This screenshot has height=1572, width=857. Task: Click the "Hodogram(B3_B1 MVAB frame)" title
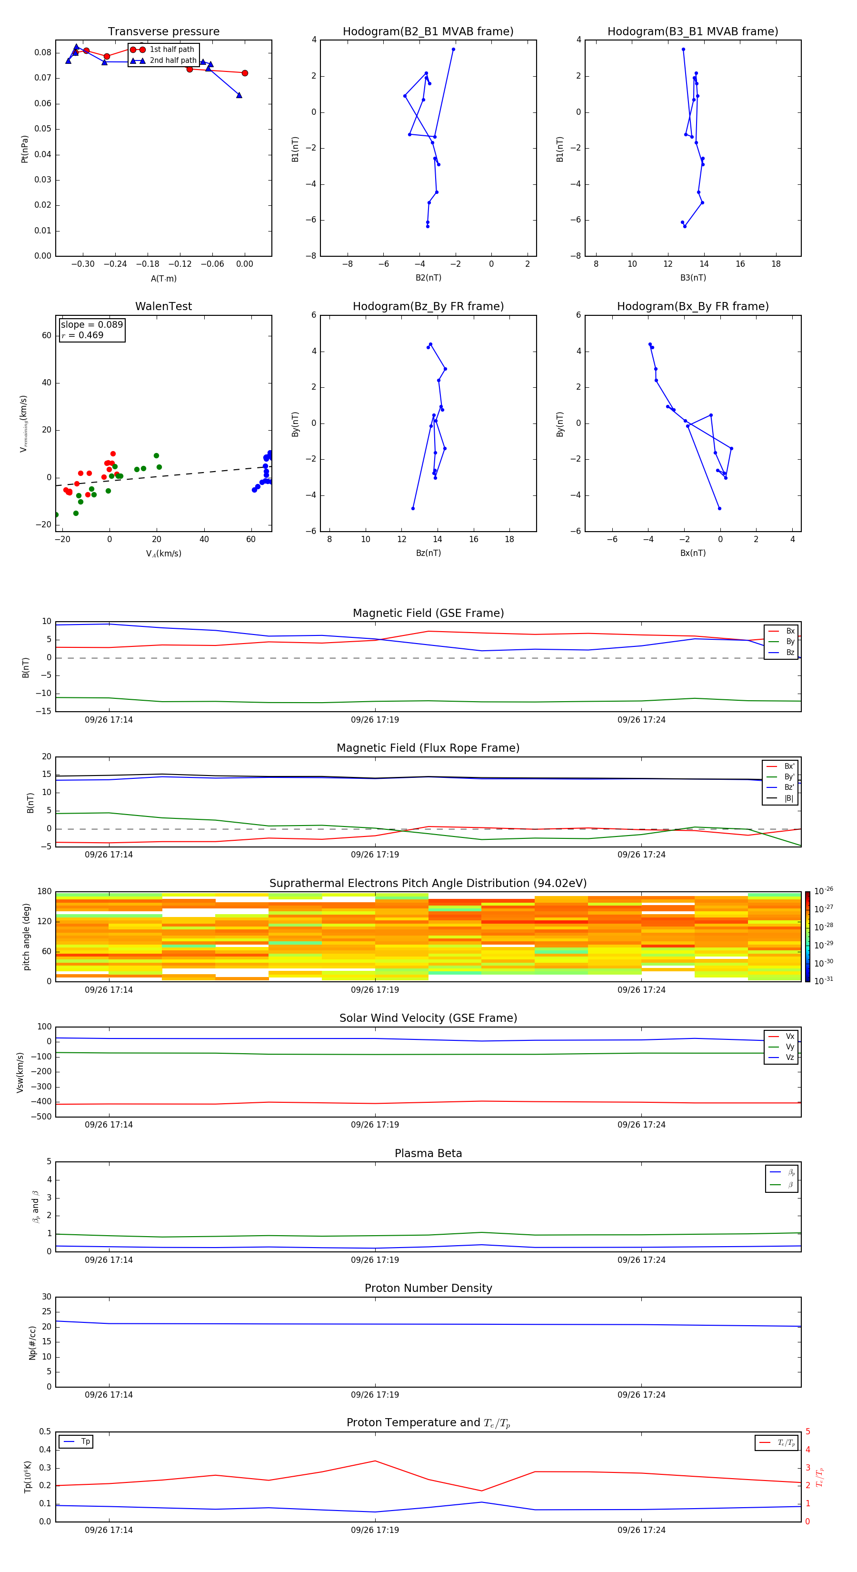(693, 32)
